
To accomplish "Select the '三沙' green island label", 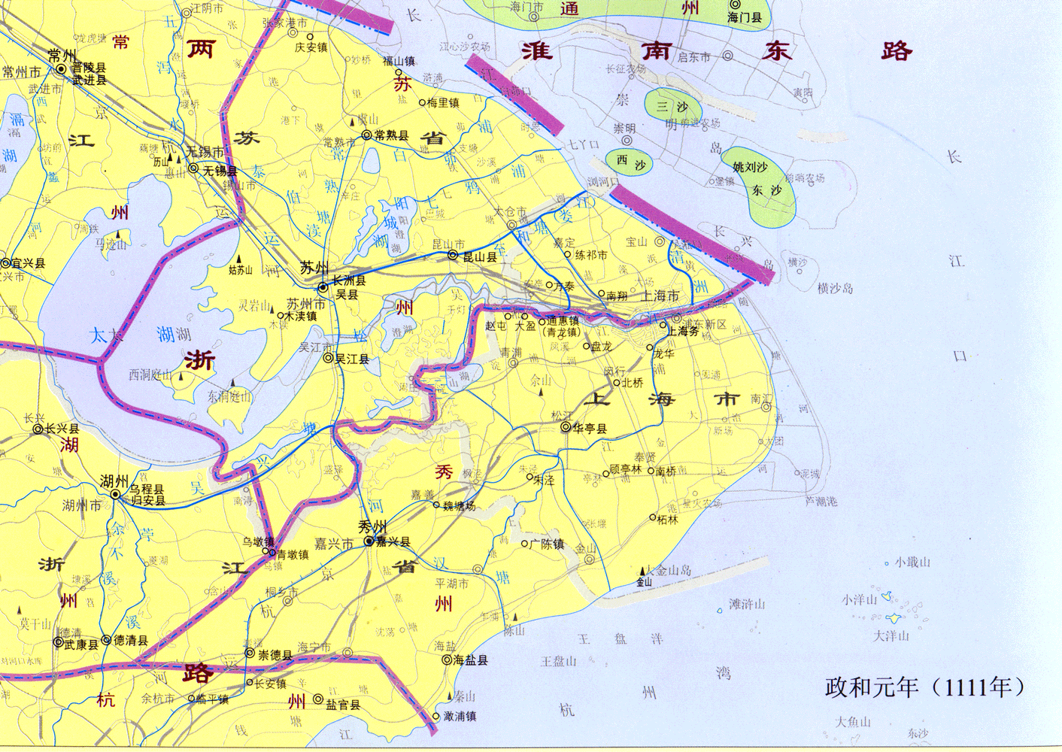I will (672, 107).
